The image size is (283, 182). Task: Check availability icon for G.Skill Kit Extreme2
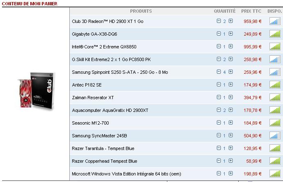tap(275, 59)
